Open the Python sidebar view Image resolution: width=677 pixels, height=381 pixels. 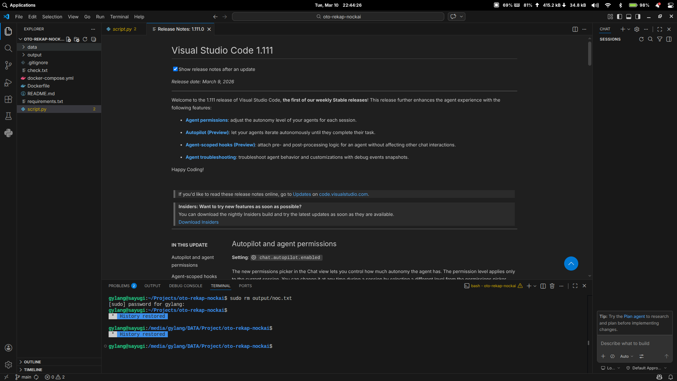point(8,133)
